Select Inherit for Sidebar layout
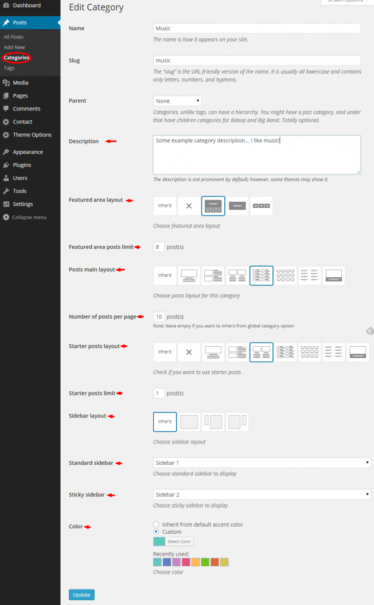 coord(165,422)
